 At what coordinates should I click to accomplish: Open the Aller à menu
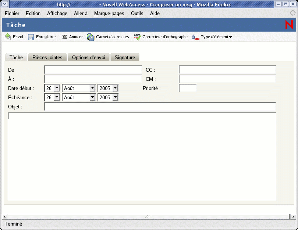[81, 14]
